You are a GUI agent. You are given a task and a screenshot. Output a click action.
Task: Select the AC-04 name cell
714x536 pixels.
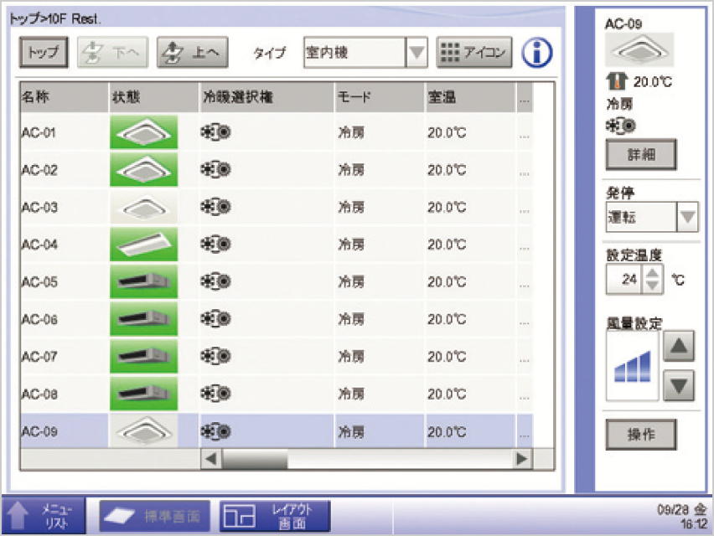coord(64,245)
